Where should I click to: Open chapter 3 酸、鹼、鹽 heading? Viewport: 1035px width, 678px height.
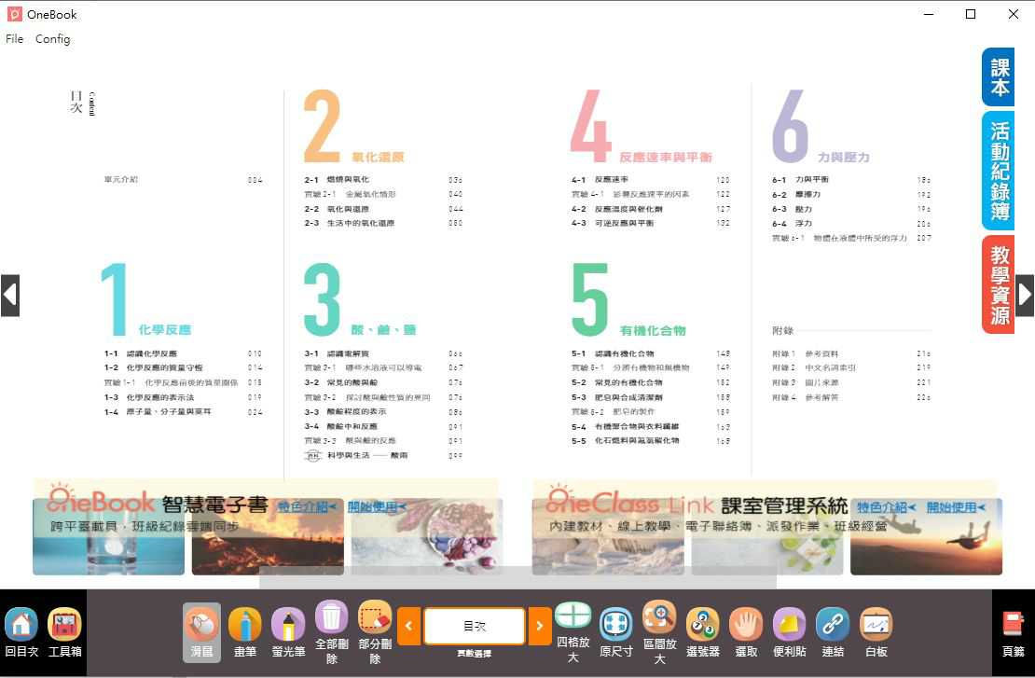coord(383,329)
